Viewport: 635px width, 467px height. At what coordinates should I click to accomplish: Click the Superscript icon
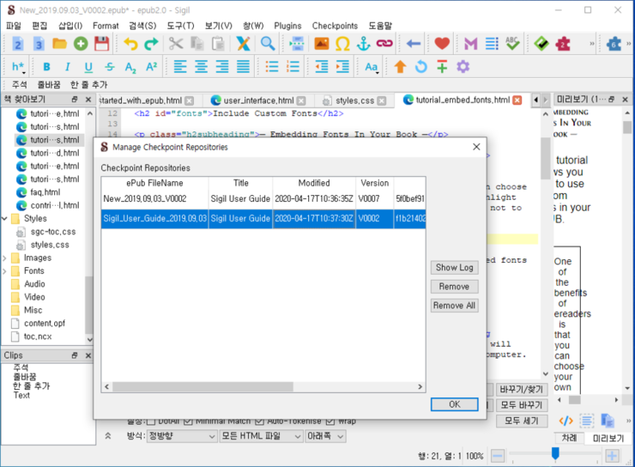tap(152, 67)
